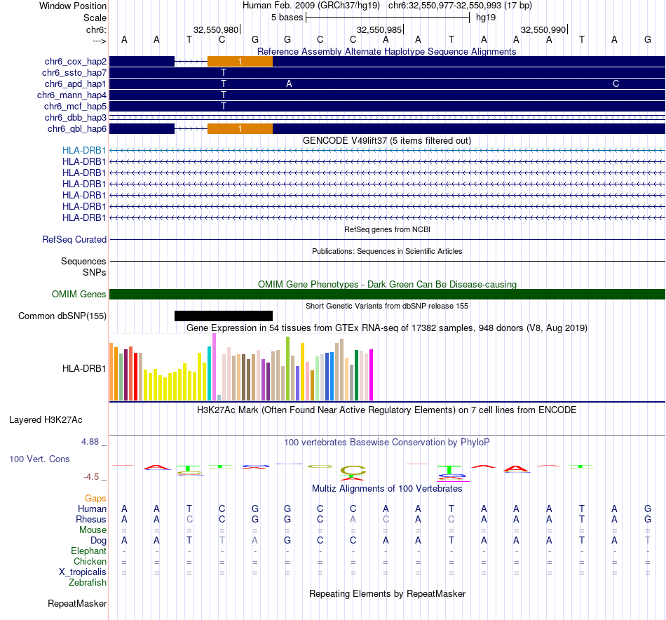The image size is (666, 620).
Task: Click the 5 bases scale bar label
Action: point(287,18)
